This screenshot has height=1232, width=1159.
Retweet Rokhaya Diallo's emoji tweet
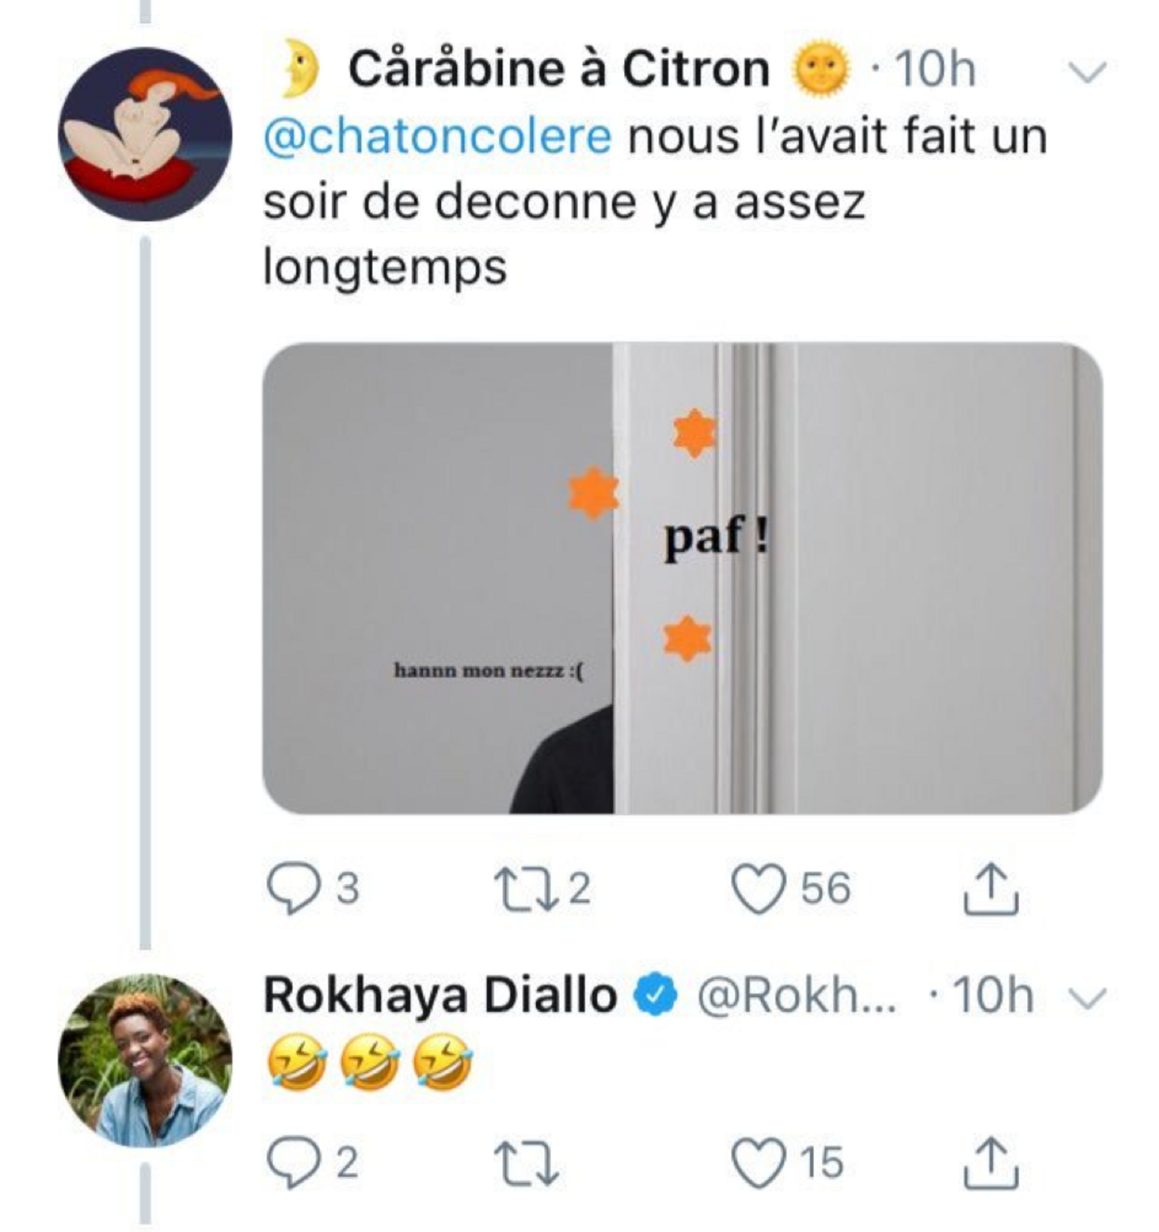click(526, 1163)
